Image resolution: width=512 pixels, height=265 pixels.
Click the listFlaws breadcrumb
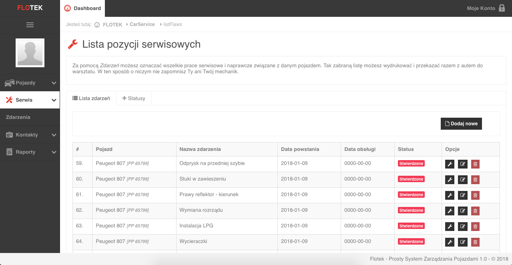pyautogui.click(x=173, y=24)
